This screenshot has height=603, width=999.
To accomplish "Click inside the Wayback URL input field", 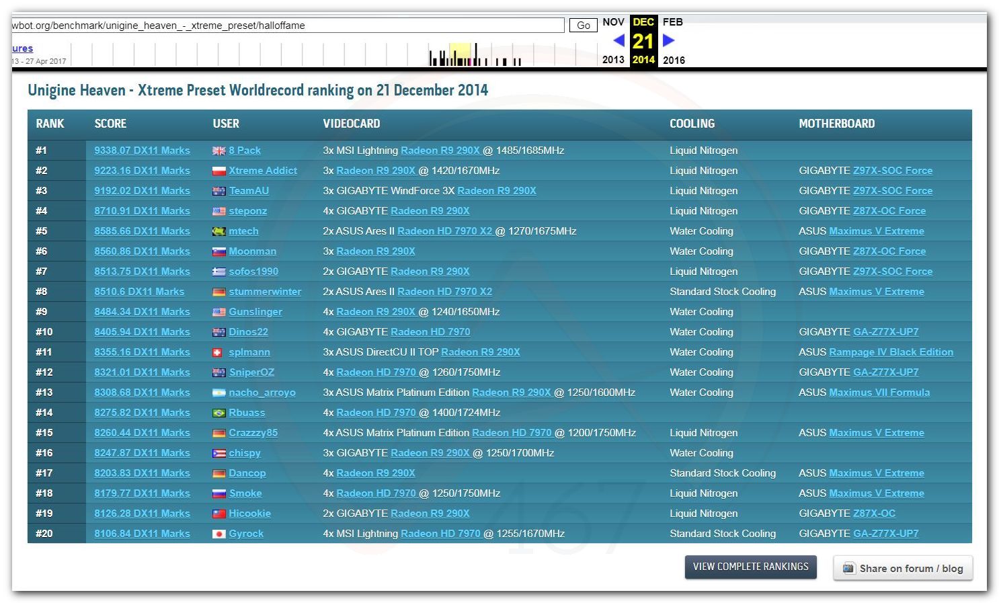I will click(288, 26).
